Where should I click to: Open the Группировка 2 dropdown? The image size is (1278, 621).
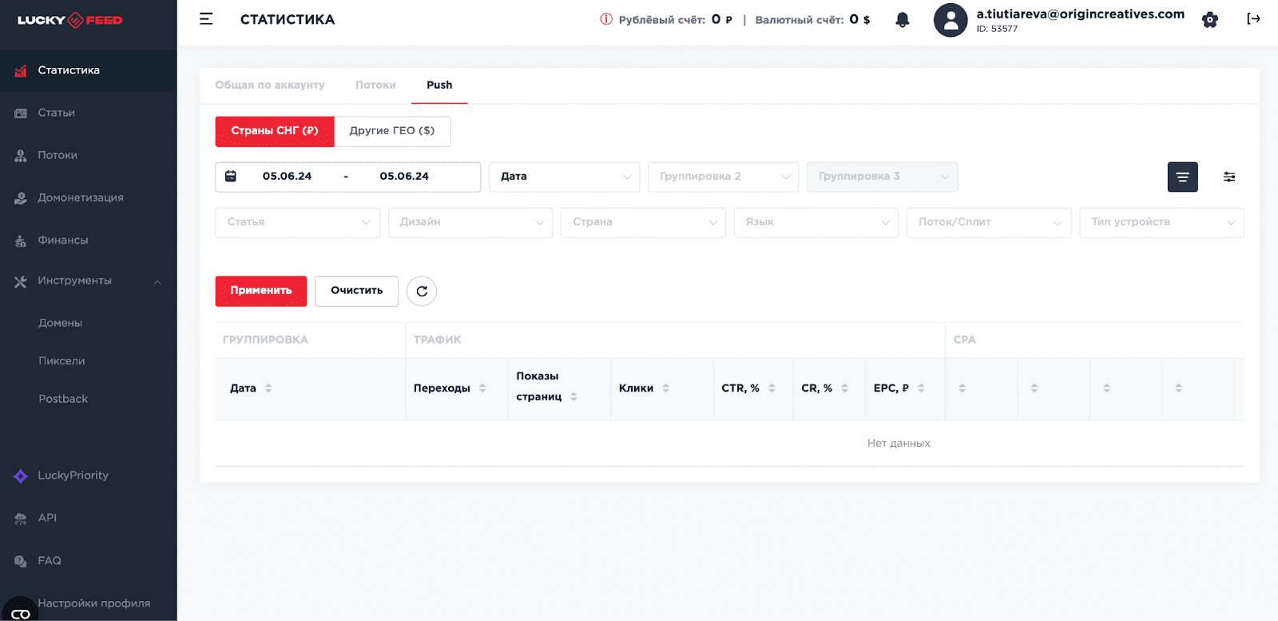723,177
